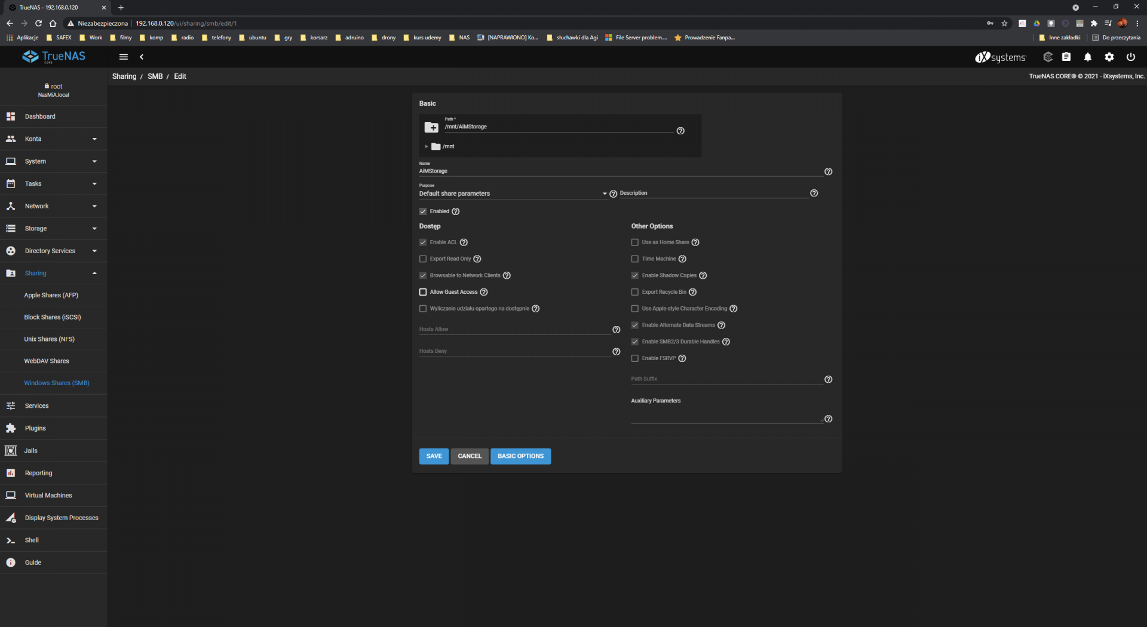The width and height of the screenshot is (1147, 627).
Task: Open the task manager clipboard icon
Action: [x=1066, y=57]
